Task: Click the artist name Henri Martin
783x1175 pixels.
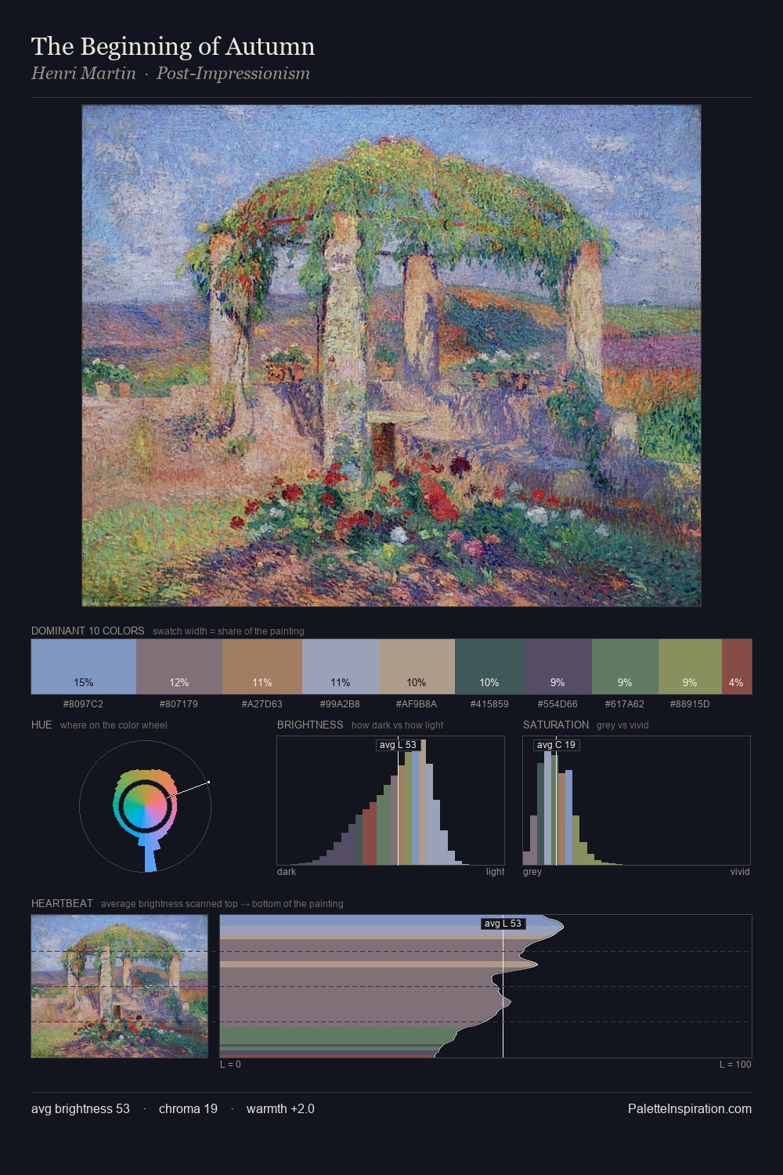Action: (84, 74)
